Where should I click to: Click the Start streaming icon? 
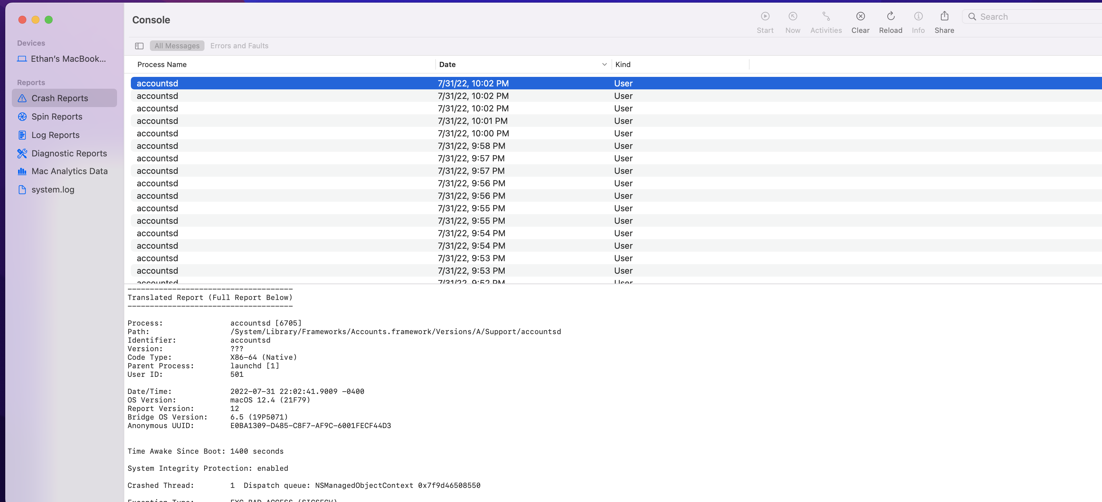pyautogui.click(x=765, y=17)
